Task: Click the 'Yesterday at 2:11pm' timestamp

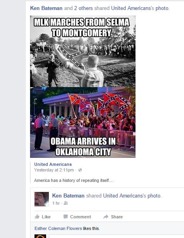Action: point(54,170)
